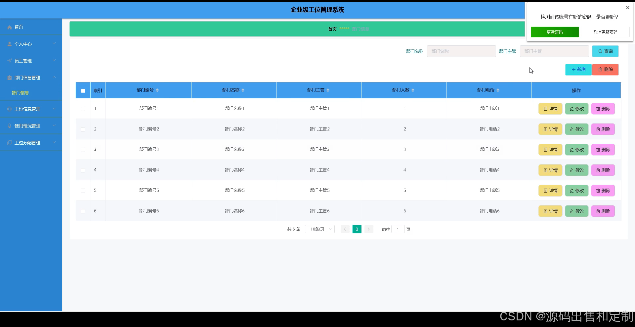Open the 员工管理 sidebar menu
This screenshot has width=635, height=327.
click(31, 61)
